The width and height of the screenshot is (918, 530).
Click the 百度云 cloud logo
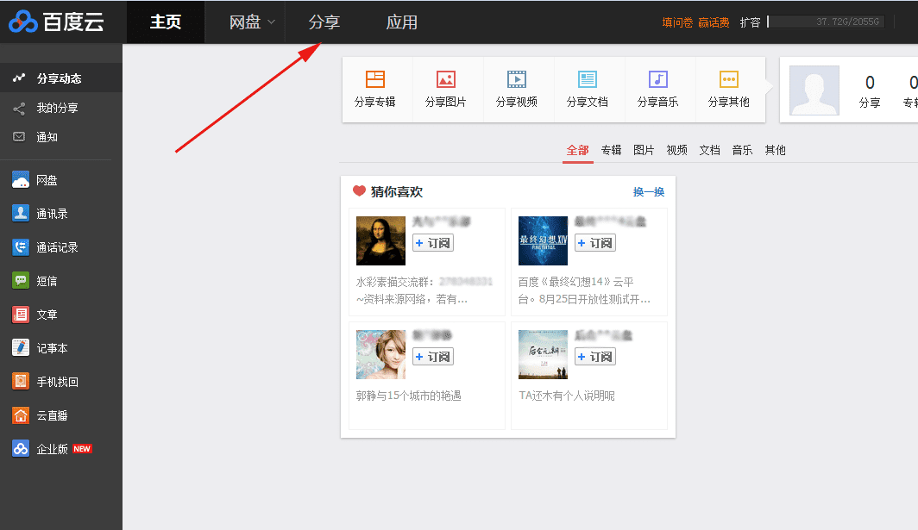tap(56, 22)
